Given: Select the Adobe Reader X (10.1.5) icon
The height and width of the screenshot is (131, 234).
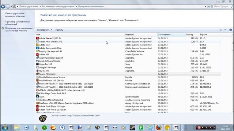Looking at the screenshot, I should [x=37, y=38].
